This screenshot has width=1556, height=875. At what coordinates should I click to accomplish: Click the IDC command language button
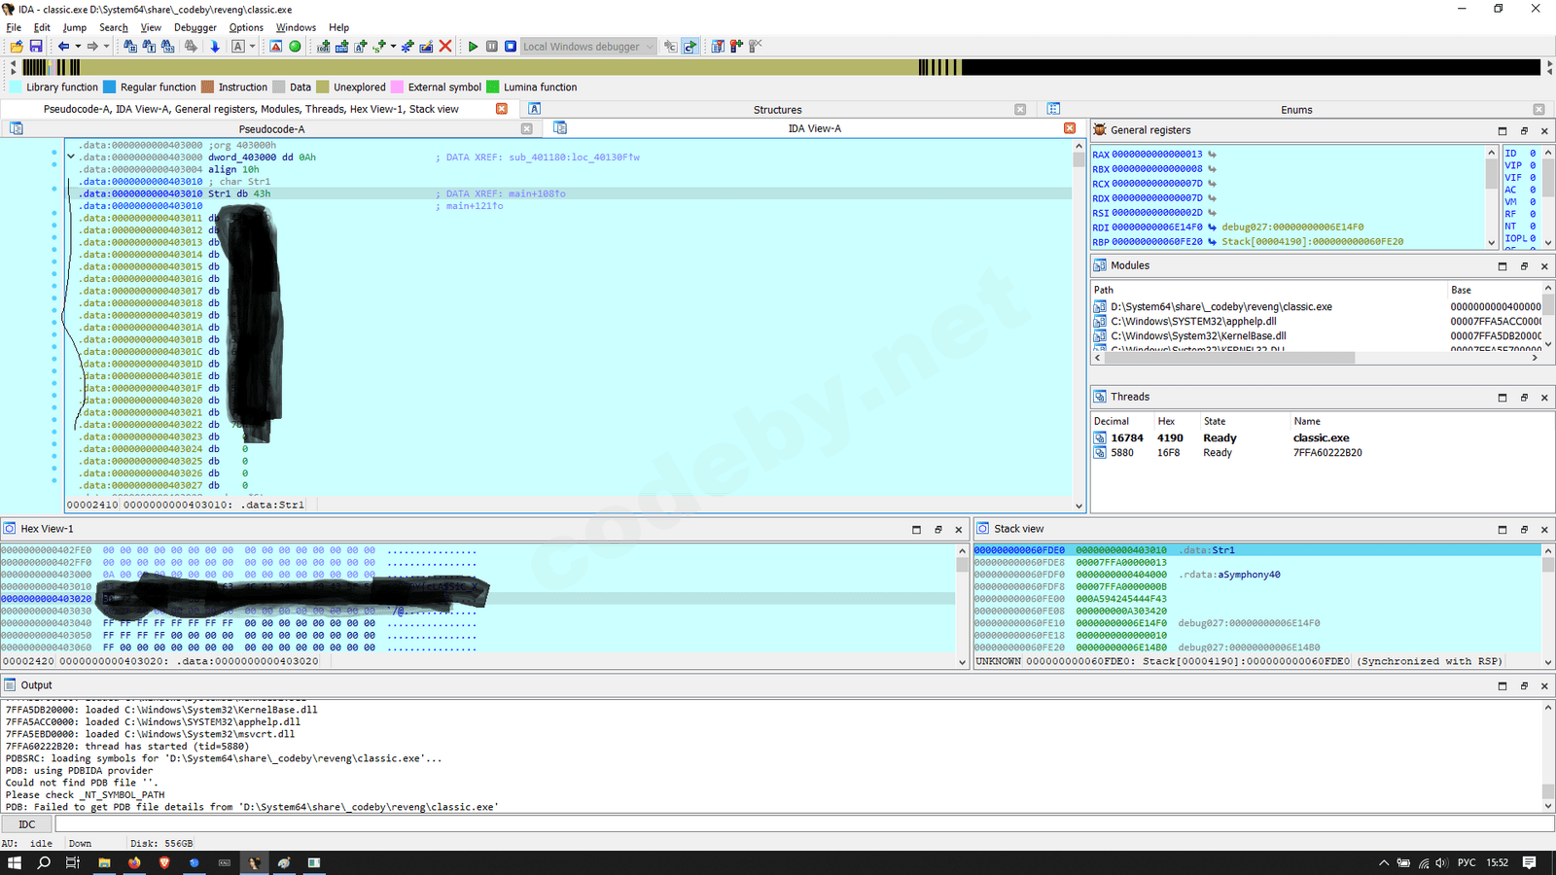coord(27,824)
